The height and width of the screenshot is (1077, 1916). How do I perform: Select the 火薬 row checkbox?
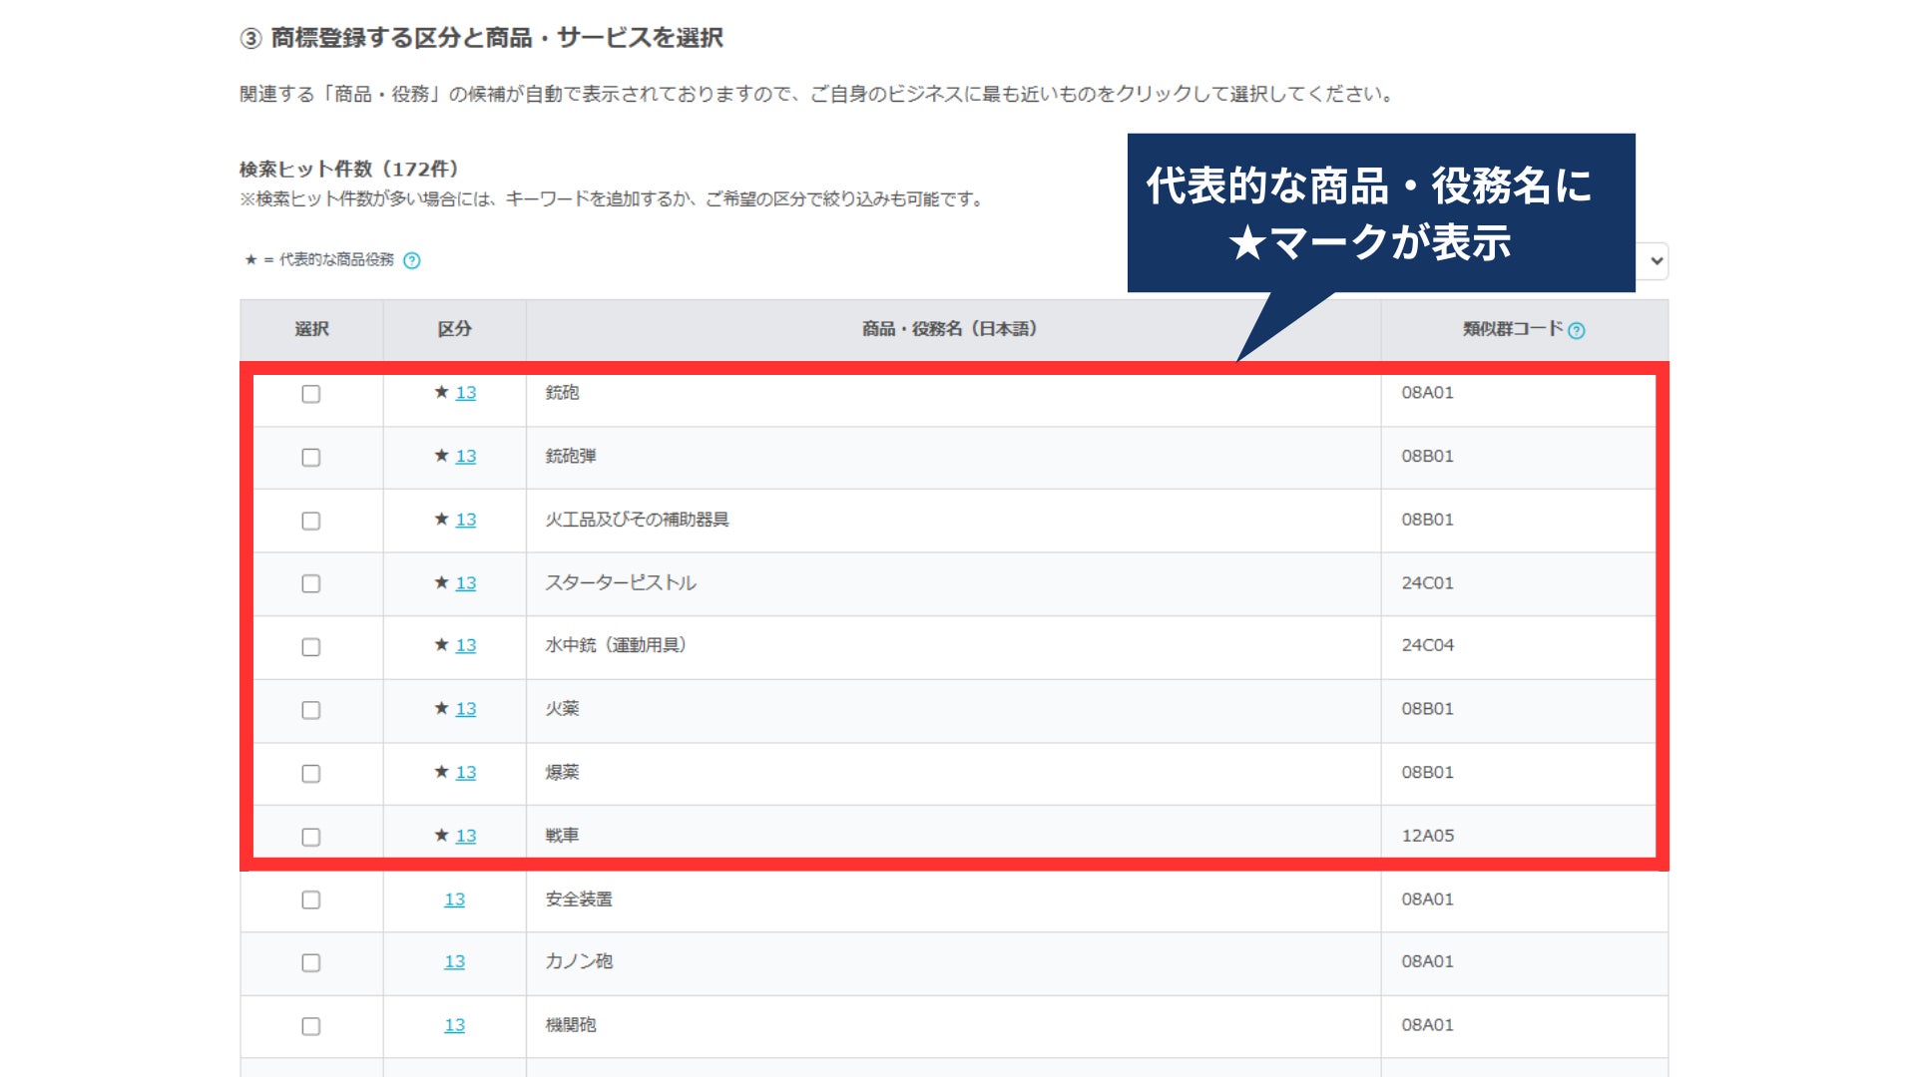[311, 710]
